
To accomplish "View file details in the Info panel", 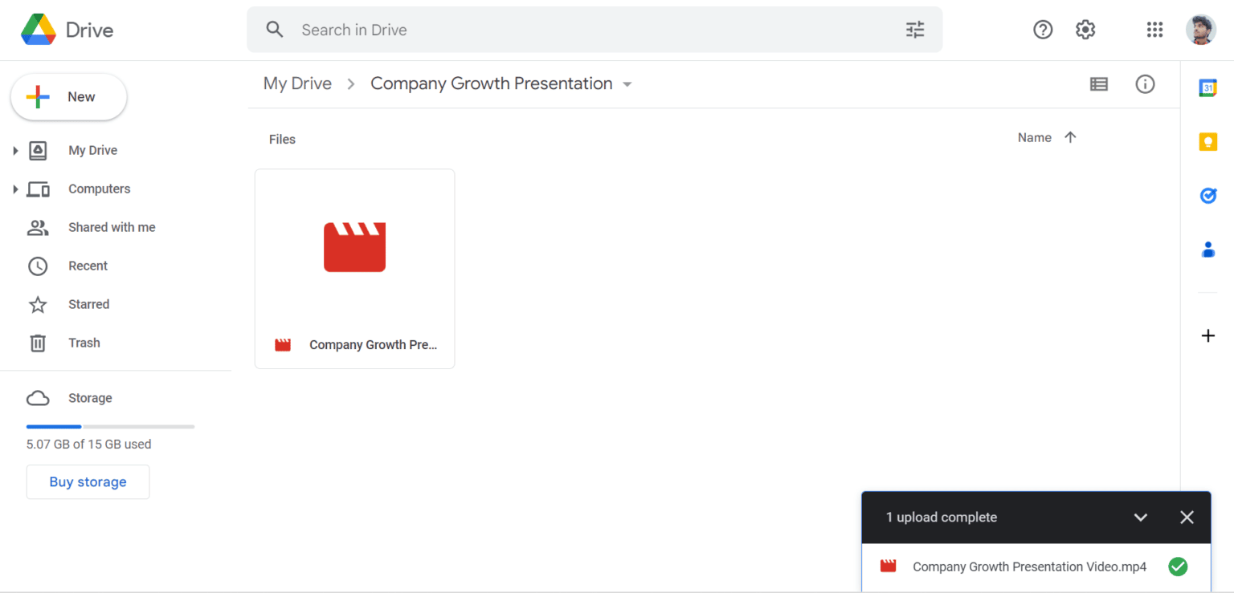I will coord(1145,83).
